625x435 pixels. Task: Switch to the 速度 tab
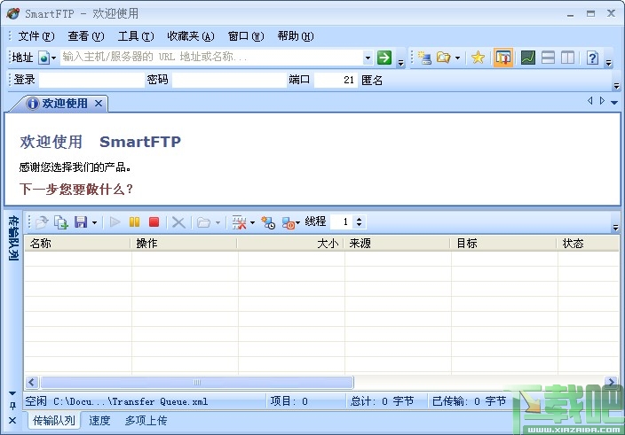tap(99, 420)
